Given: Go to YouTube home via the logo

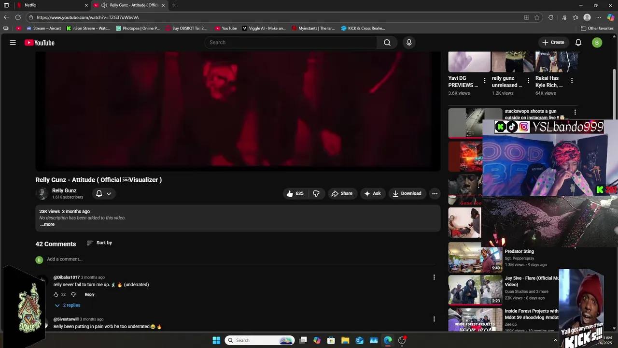Looking at the screenshot, I should pos(40,43).
